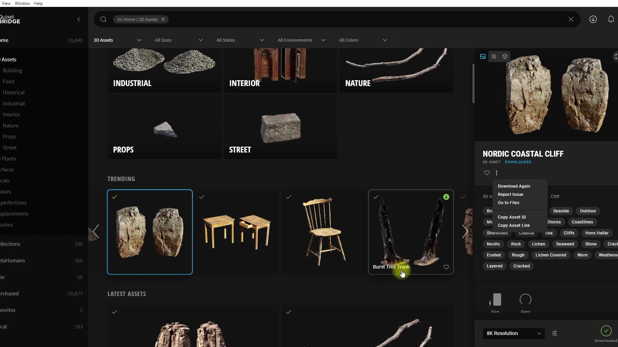Click the Coastlines tag
Viewport: 618px width, 347px height.
[x=582, y=222]
